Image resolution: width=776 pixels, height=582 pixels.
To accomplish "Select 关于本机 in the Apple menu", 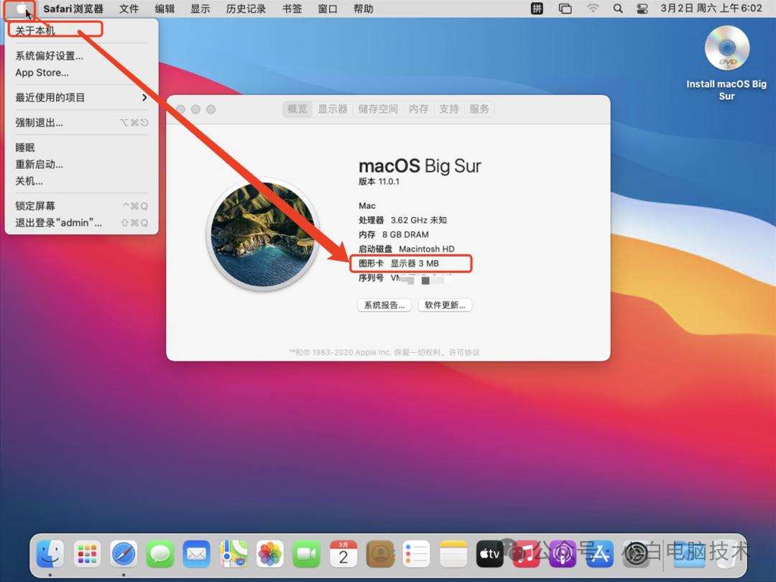I will 34,29.
